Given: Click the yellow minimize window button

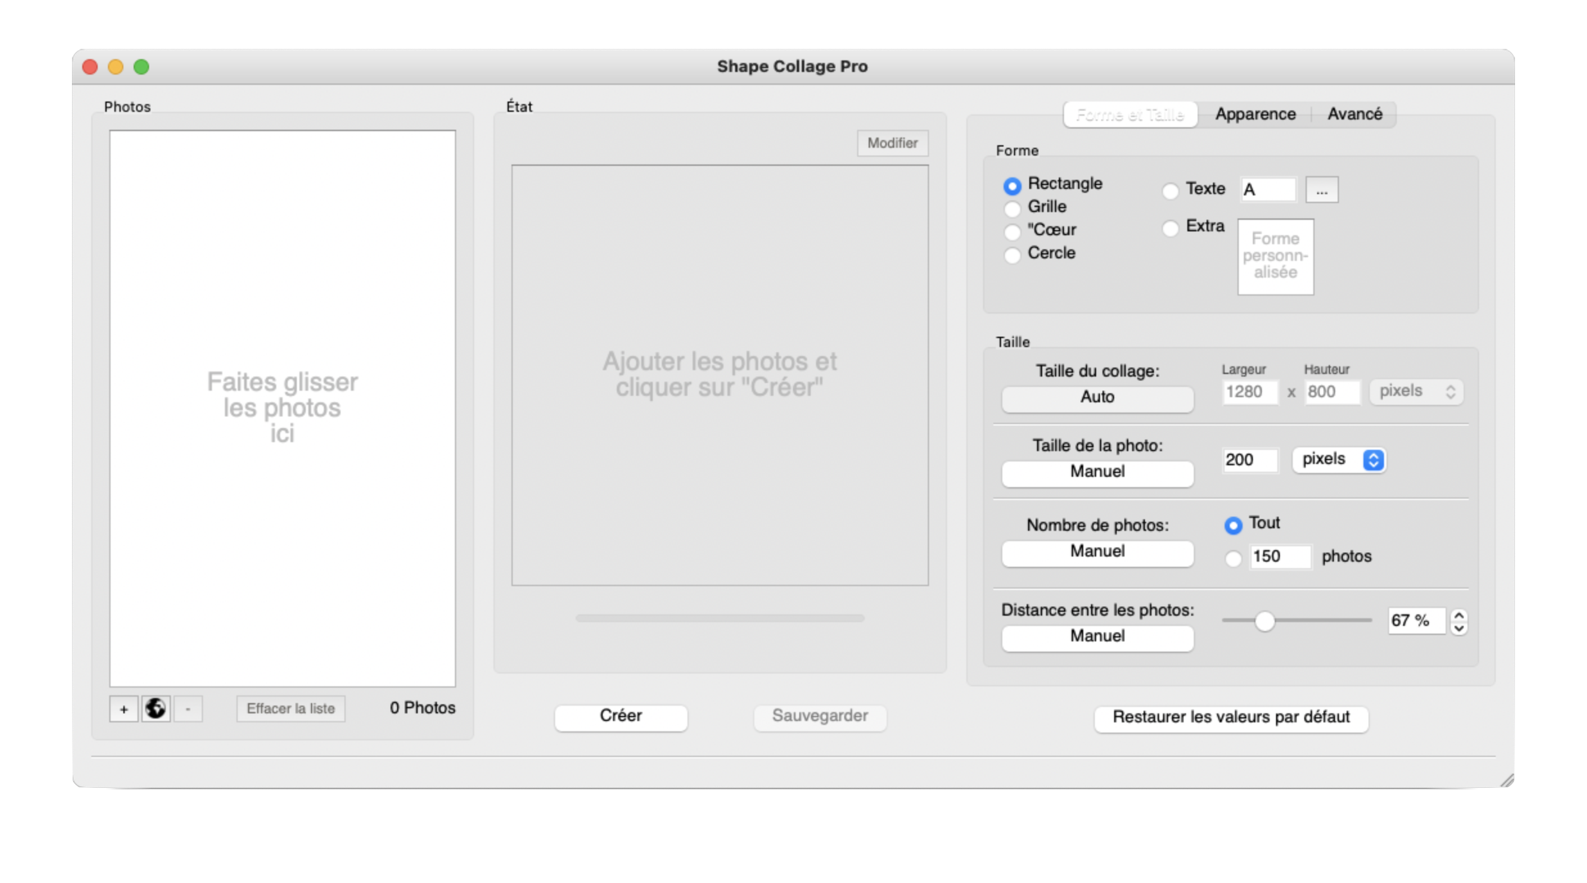Looking at the screenshot, I should pos(116,67).
